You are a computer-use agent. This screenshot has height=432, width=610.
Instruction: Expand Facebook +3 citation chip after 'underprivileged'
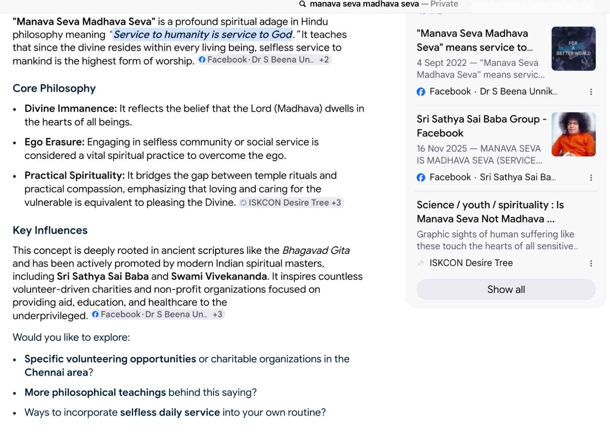point(158,314)
